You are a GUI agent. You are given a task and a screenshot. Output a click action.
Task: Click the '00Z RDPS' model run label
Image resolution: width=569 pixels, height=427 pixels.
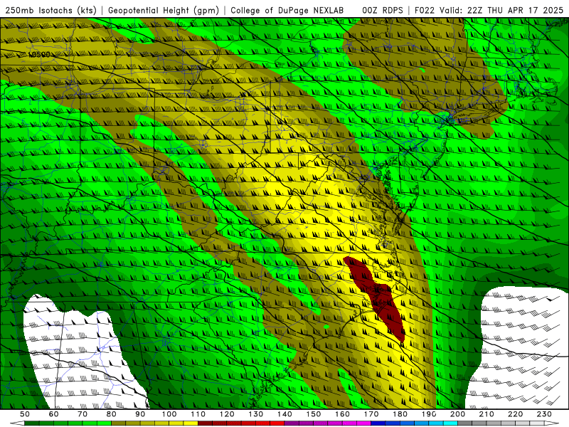[x=383, y=10]
